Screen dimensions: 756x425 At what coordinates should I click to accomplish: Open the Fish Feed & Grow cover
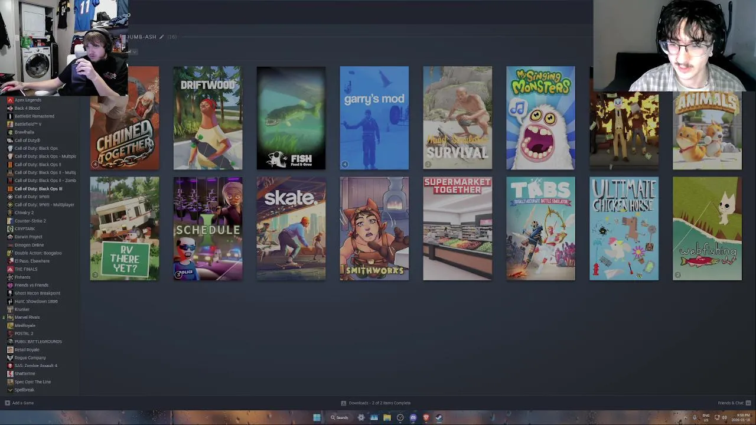point(291,118)
